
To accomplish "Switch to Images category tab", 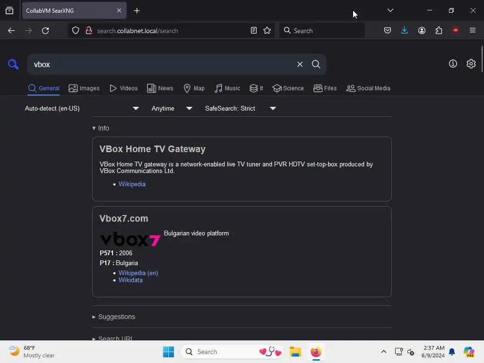I will point(84,88).
